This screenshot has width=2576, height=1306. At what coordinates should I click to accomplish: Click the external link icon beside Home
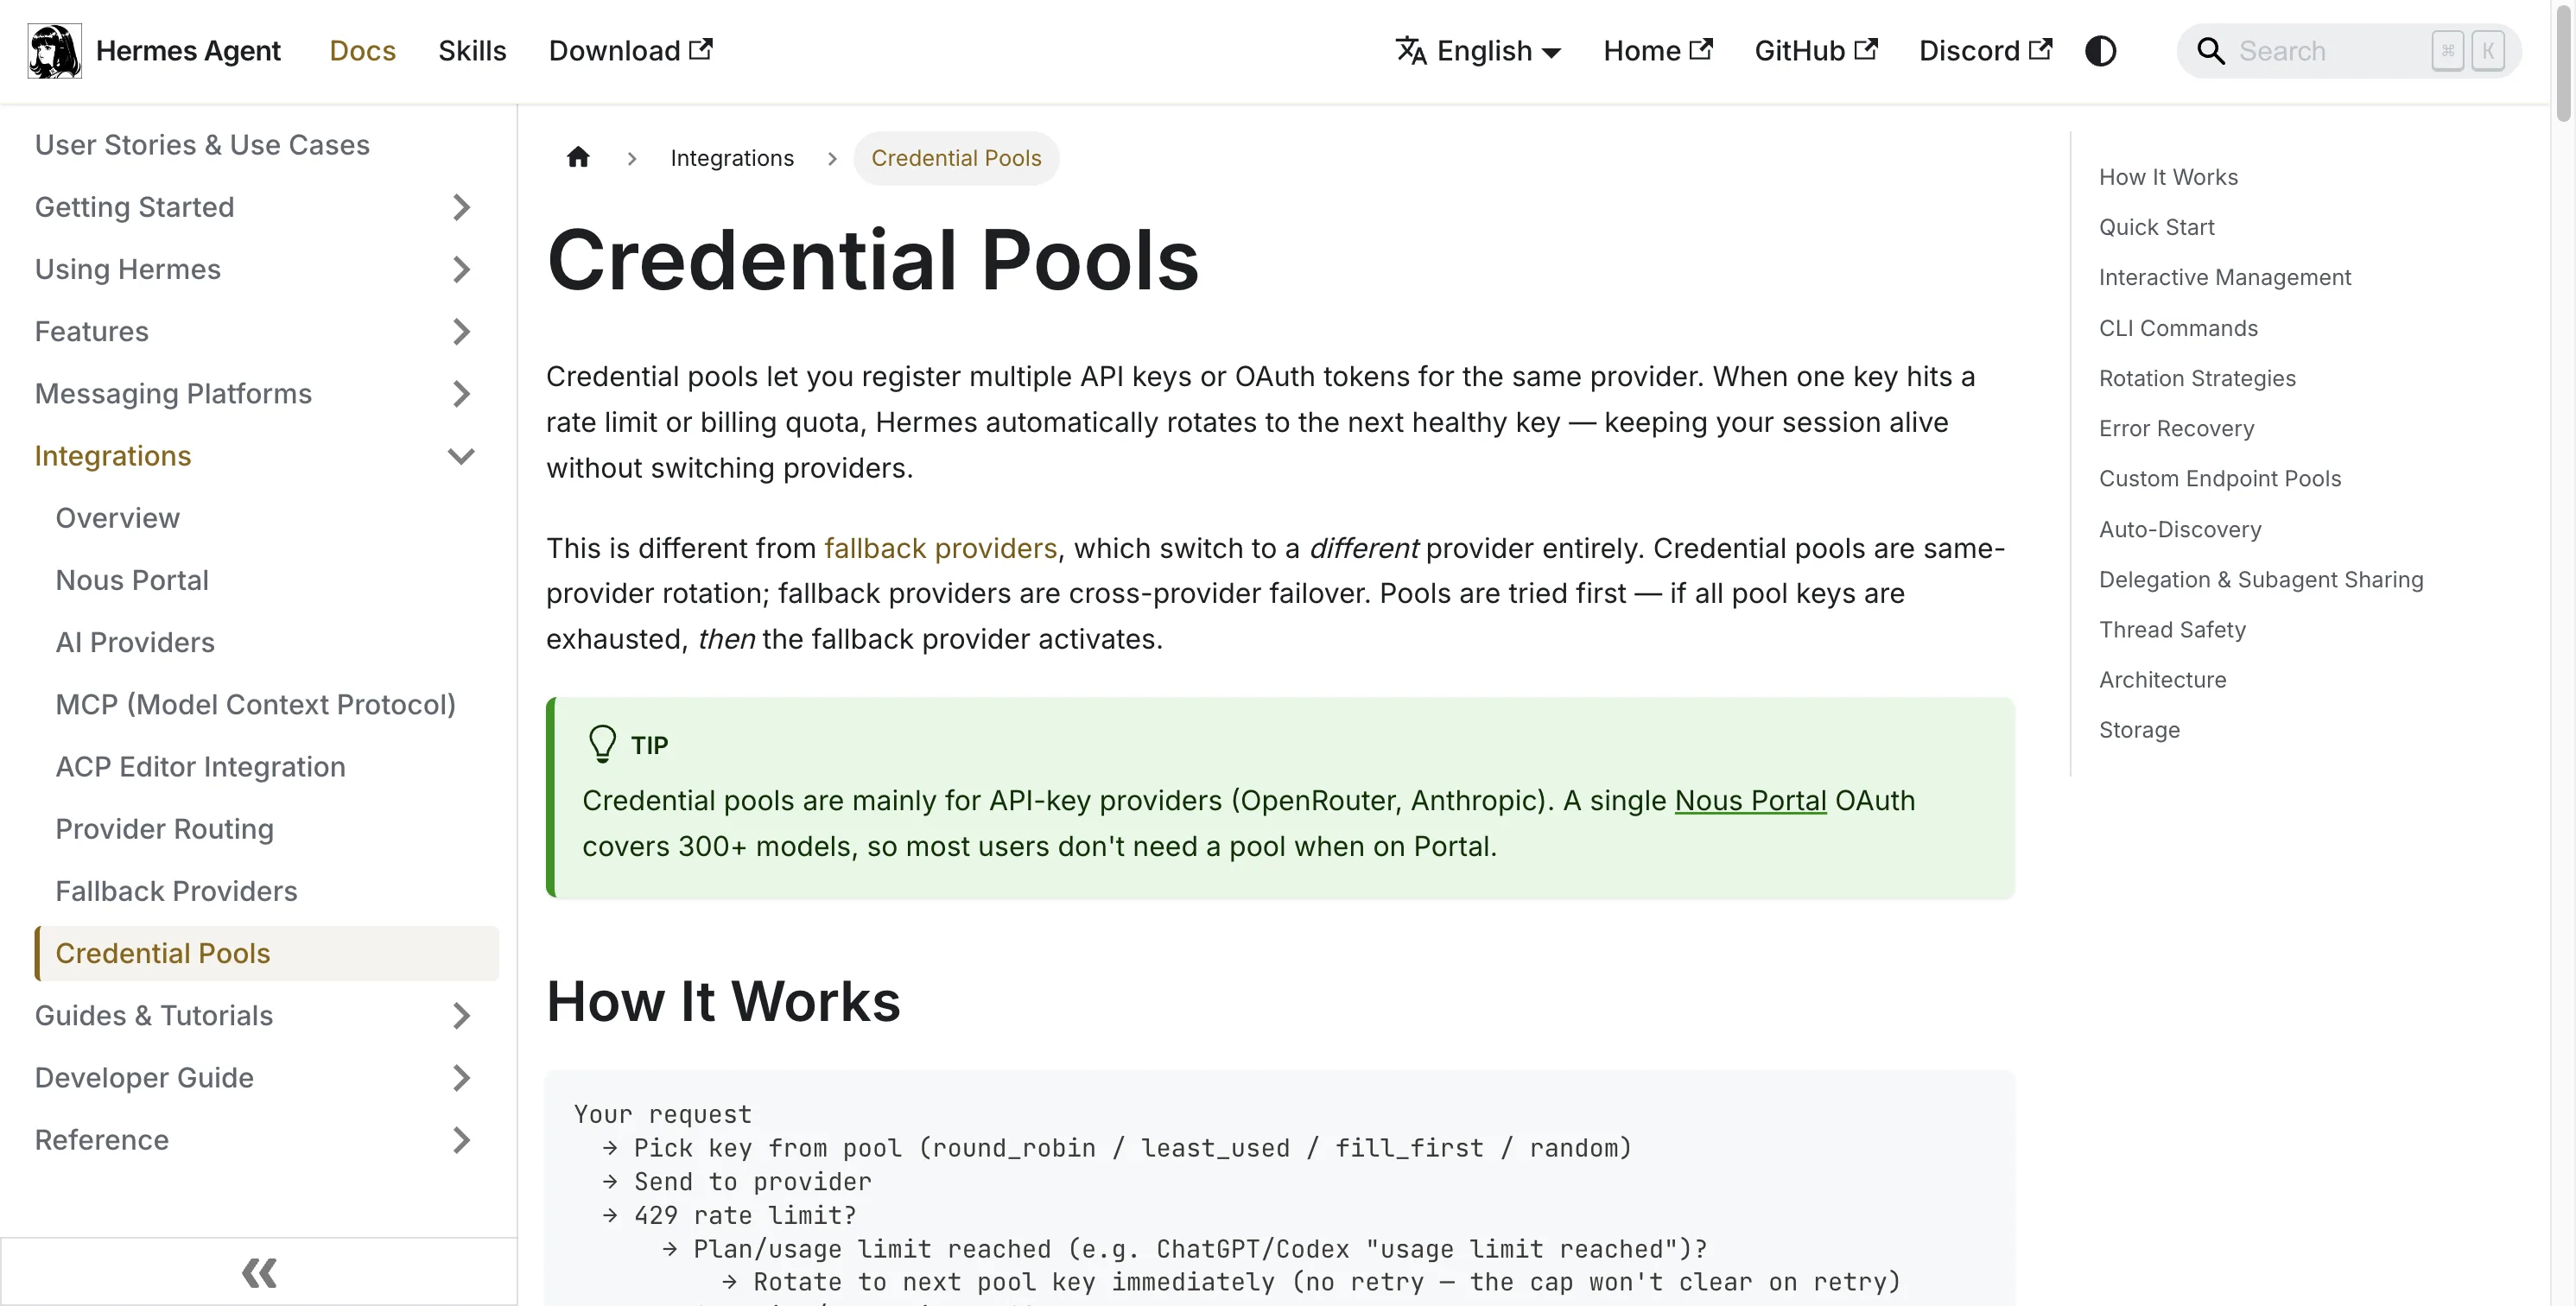[x=1701, y=49]
